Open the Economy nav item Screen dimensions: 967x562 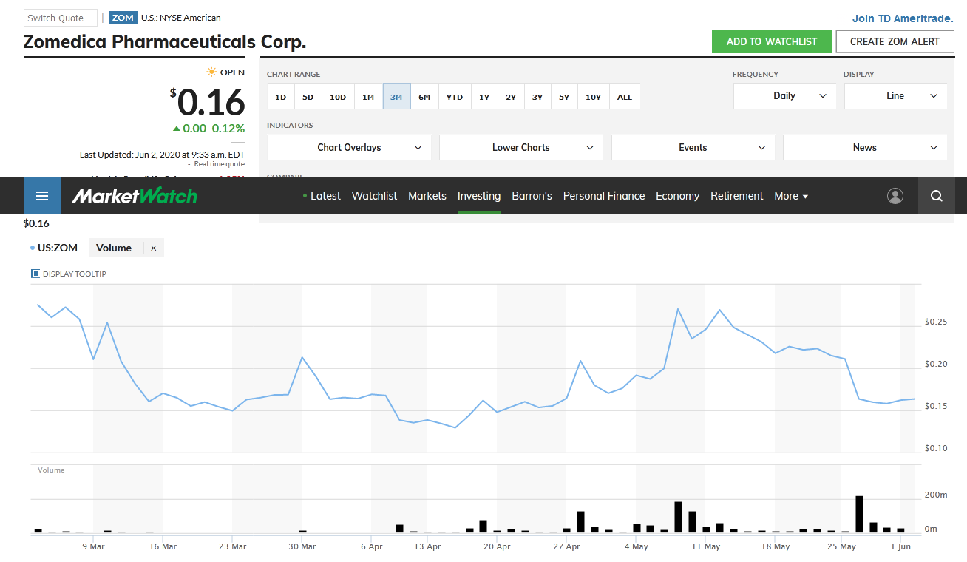pyautogui.click(x=677, y=196)
